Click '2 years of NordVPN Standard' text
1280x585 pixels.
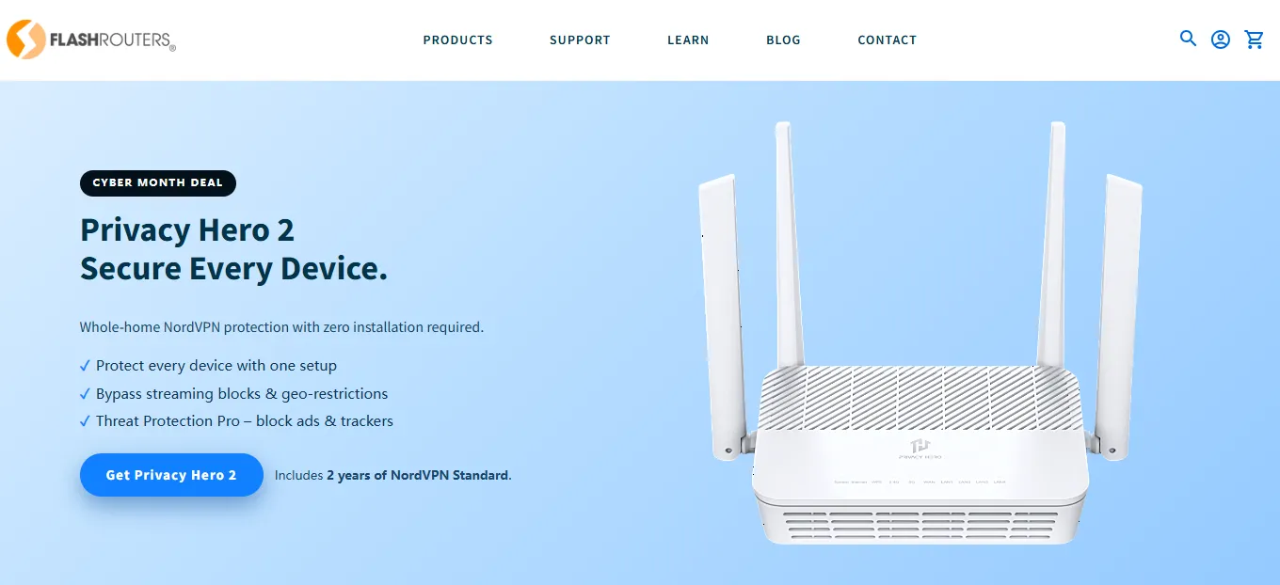pyautogui.click(x=417, y=476)
